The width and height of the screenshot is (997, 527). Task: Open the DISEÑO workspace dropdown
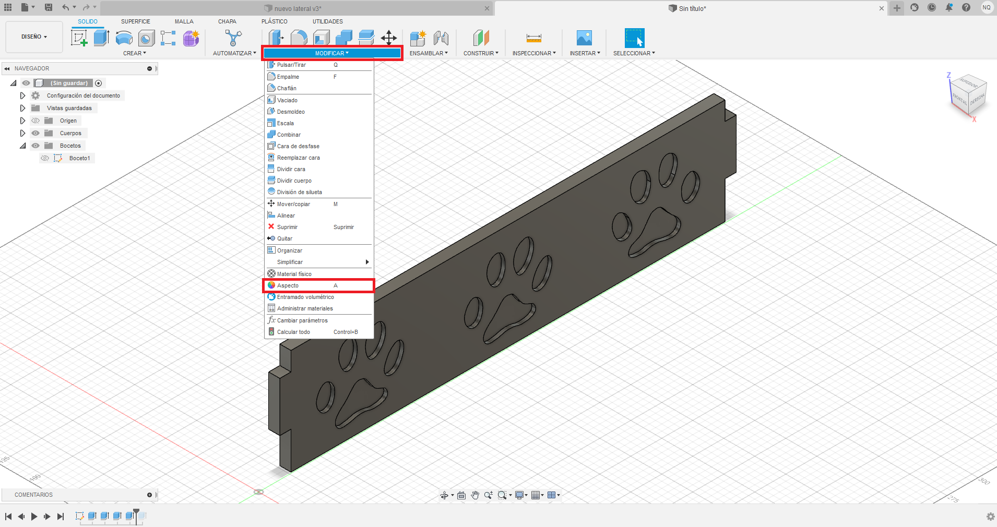34,37
